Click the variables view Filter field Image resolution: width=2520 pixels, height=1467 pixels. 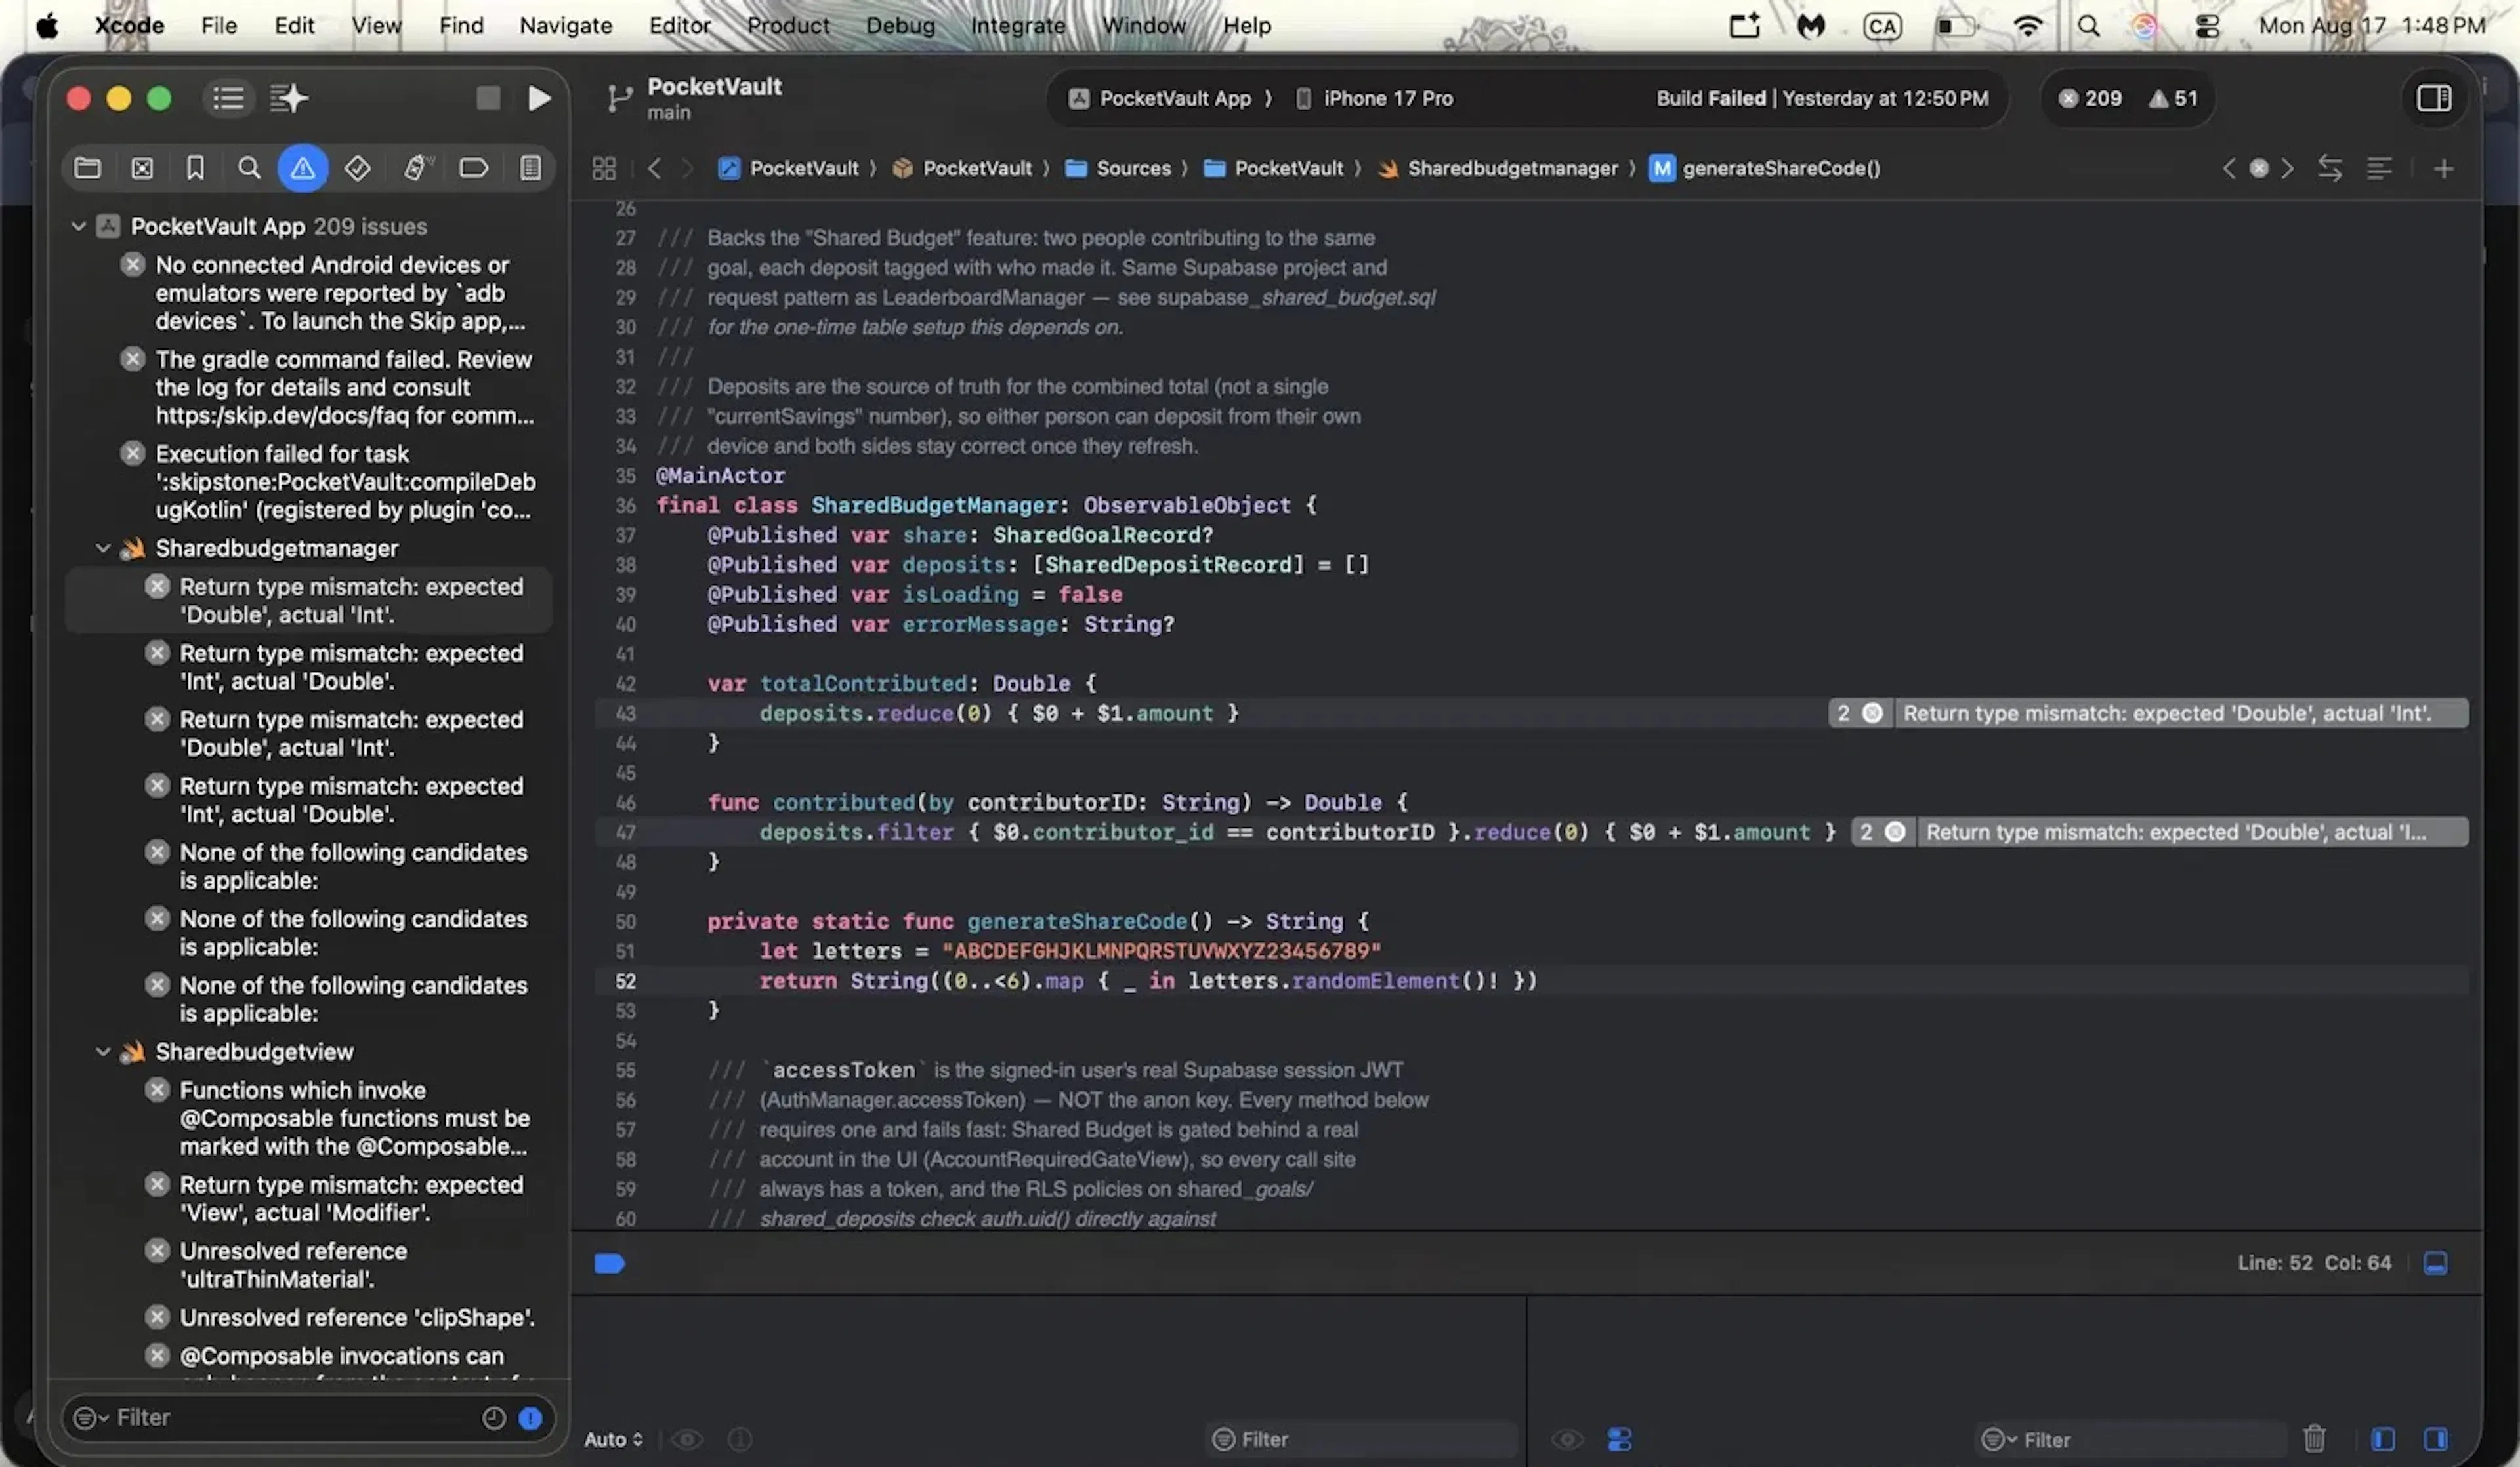[1362, 1439]
